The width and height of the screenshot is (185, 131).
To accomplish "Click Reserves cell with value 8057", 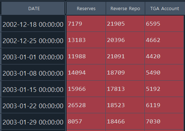I will [86, 121].
